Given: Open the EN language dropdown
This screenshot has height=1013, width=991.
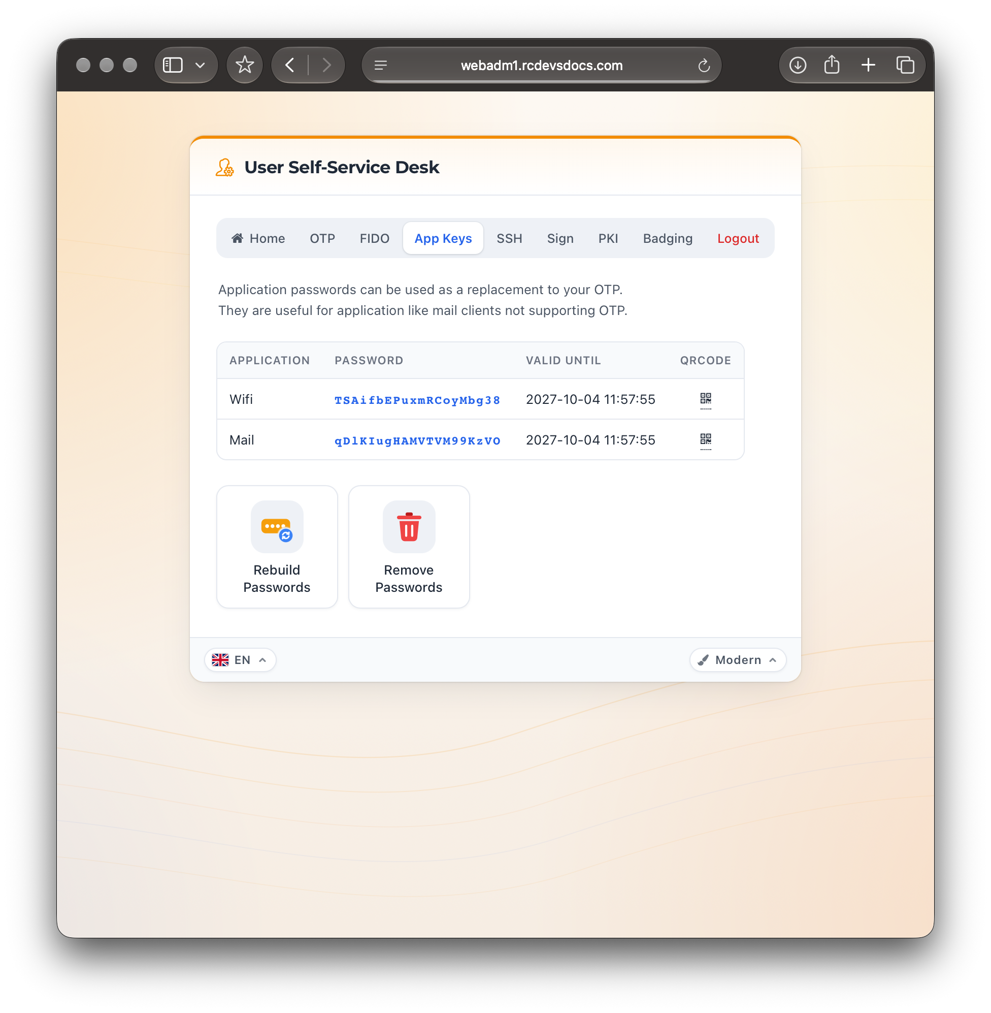Looking at the screenshot, I should pos(240,660).
